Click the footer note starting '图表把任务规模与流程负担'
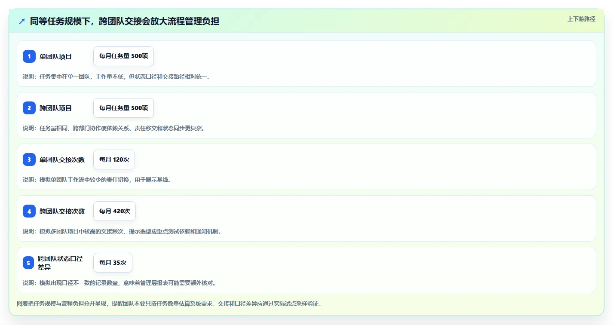This screenshot has width=613, height=325. point(169,304)
